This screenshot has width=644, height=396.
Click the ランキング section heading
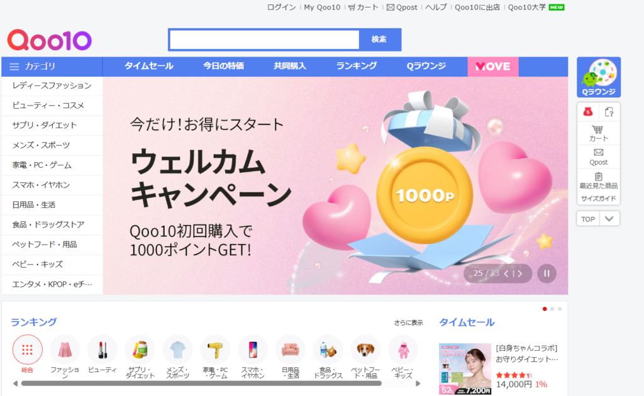coord(34,322)
